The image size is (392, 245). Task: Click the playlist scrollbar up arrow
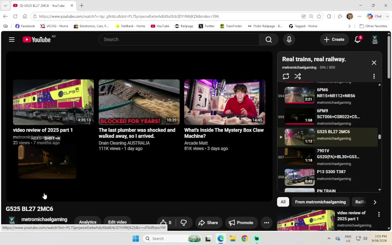(x=379, y=85)
